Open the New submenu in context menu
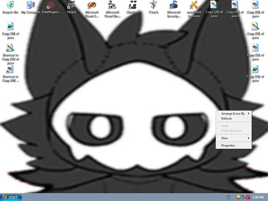The width and height of the screenshot is (268, 201). [x=234, y=138]
